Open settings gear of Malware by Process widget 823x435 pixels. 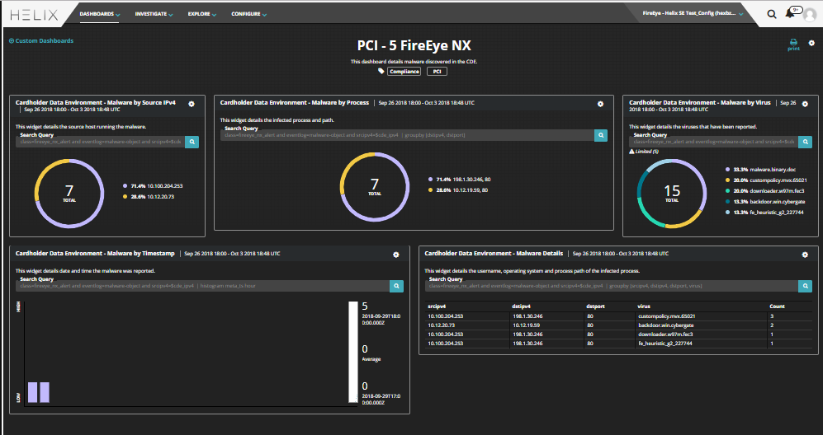pos(600,104)
